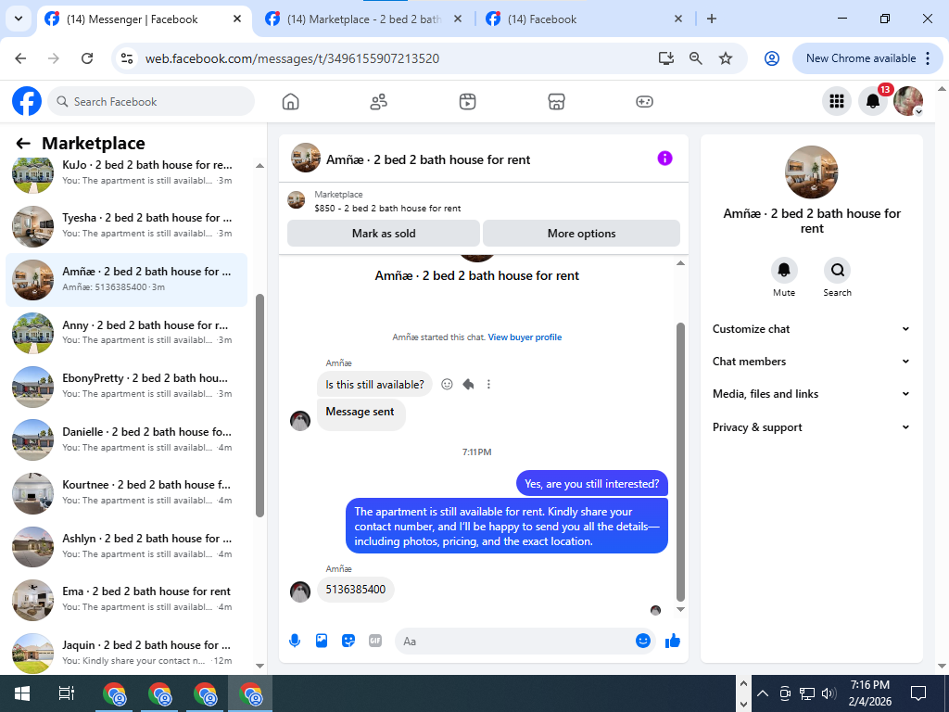Switch to the Marketplace - 2 bed 2 bath tab
949x712 pixels.
[363, 19]
